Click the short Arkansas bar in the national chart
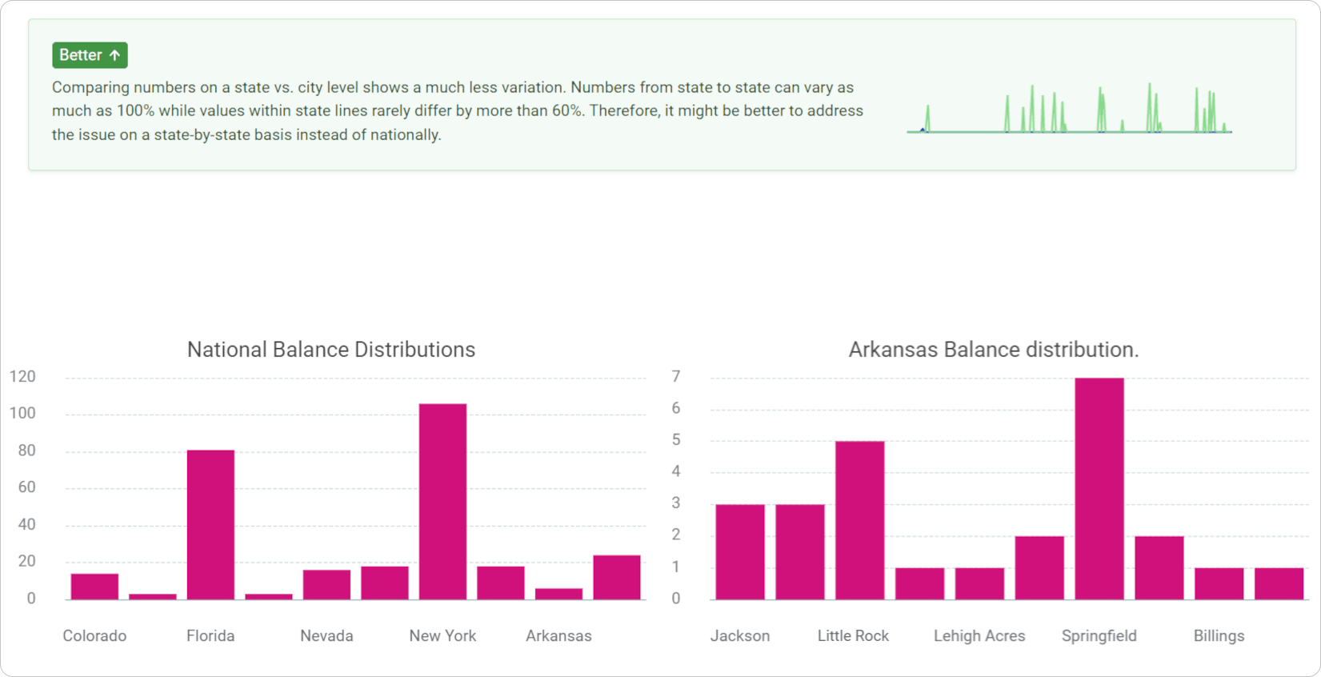This screenshot has height=677, width=1321. (x=558, y=594)
